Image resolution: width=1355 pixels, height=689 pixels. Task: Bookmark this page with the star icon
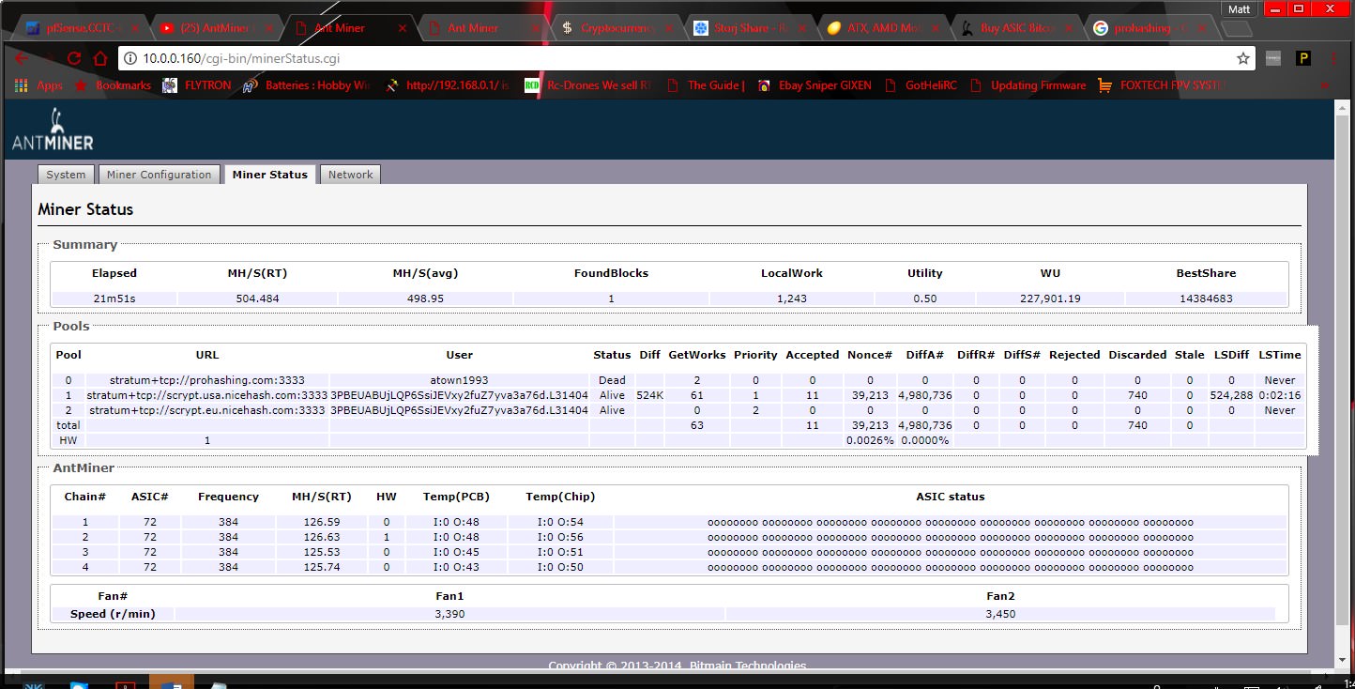coord(1243,58)
